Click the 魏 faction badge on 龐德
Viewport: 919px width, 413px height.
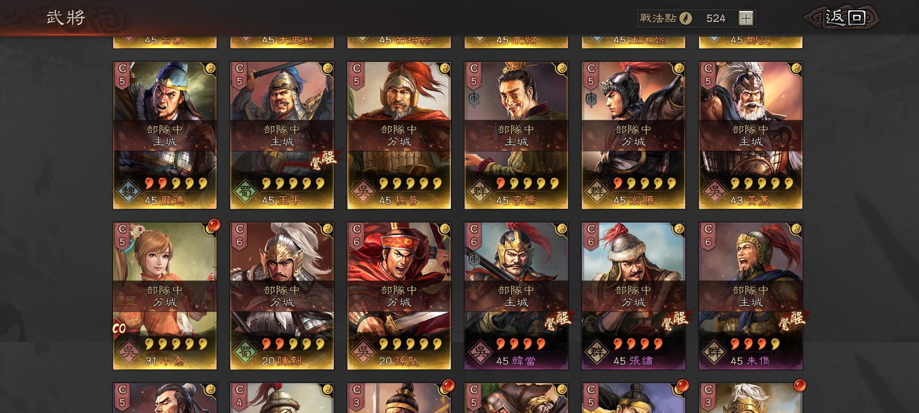[128, 192]
